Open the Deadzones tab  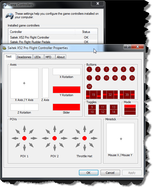point(24,57)
